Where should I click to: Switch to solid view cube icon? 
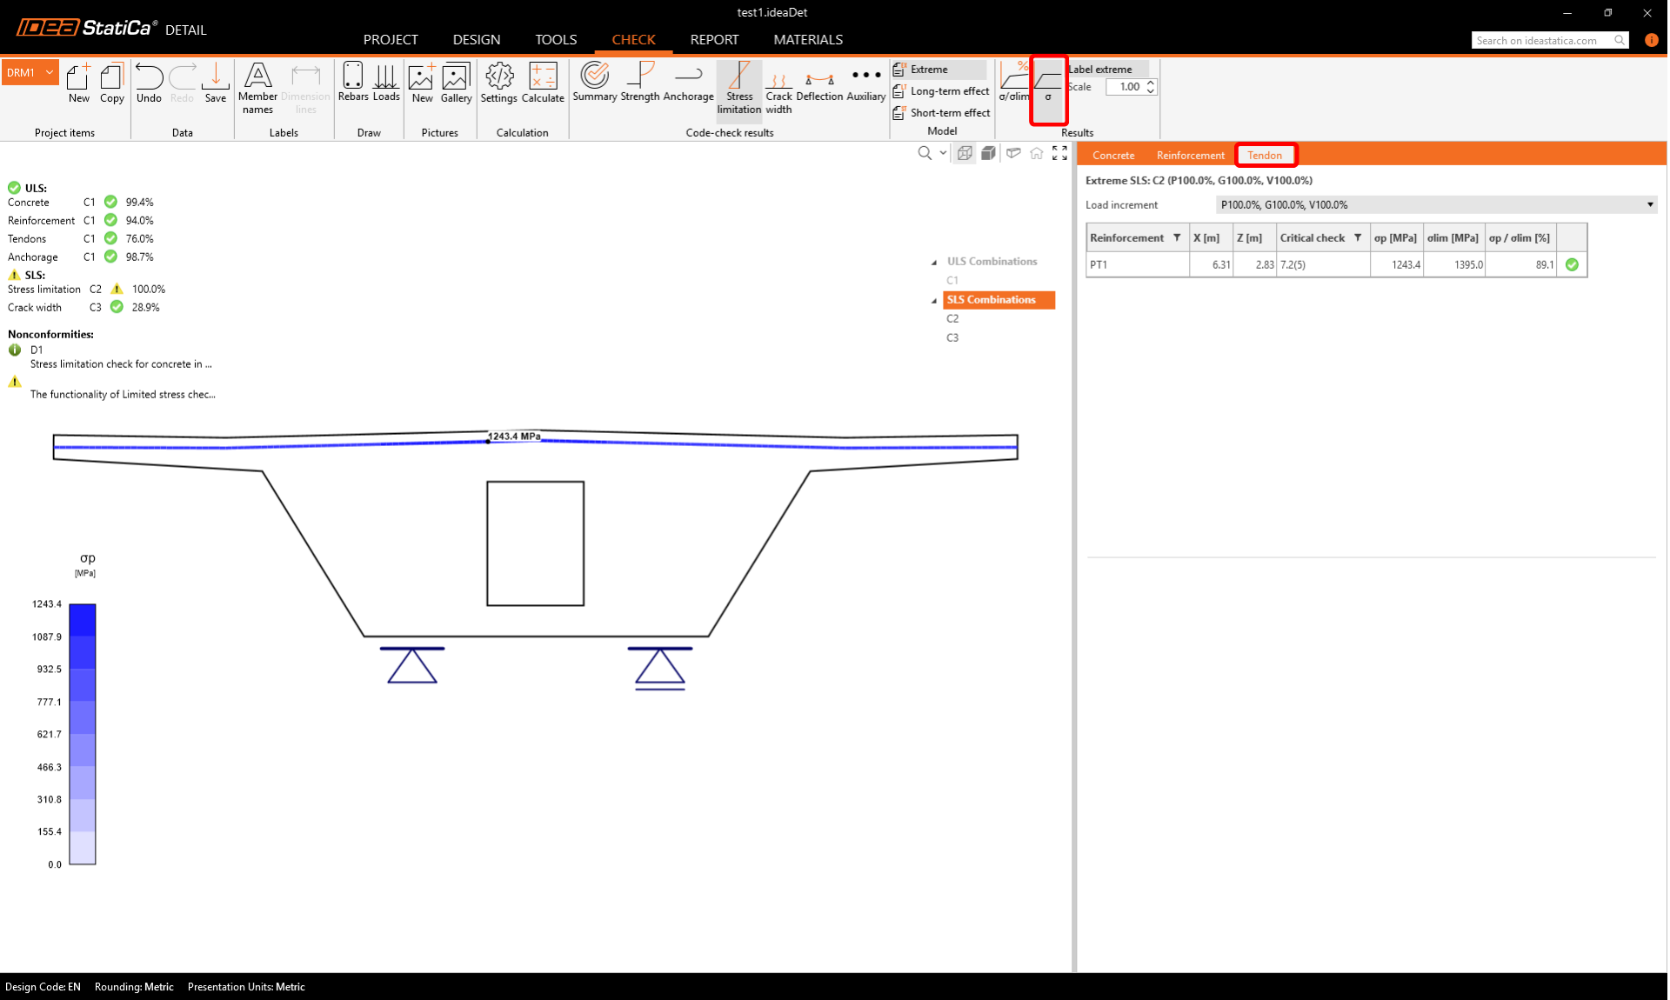point(988,153)
